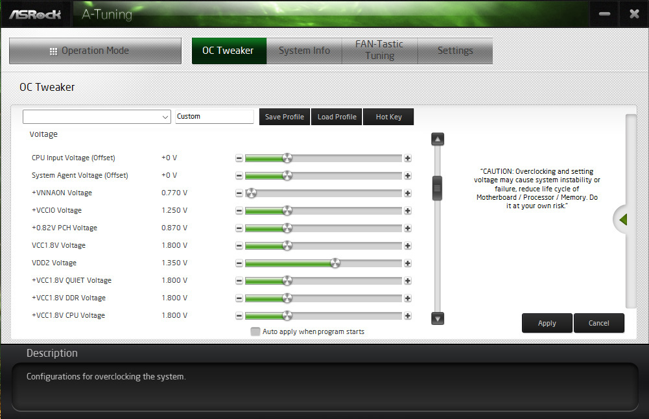Click minus icon for System Agent Voltage
This screenshot has width=649, height=419.
point(239,176)
